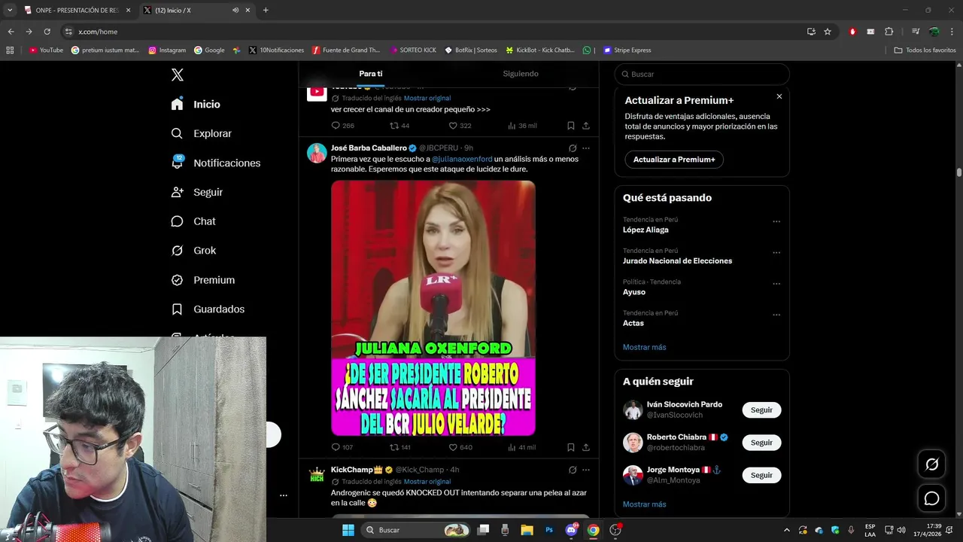Click the Buscar search field on X

point(702,74)
